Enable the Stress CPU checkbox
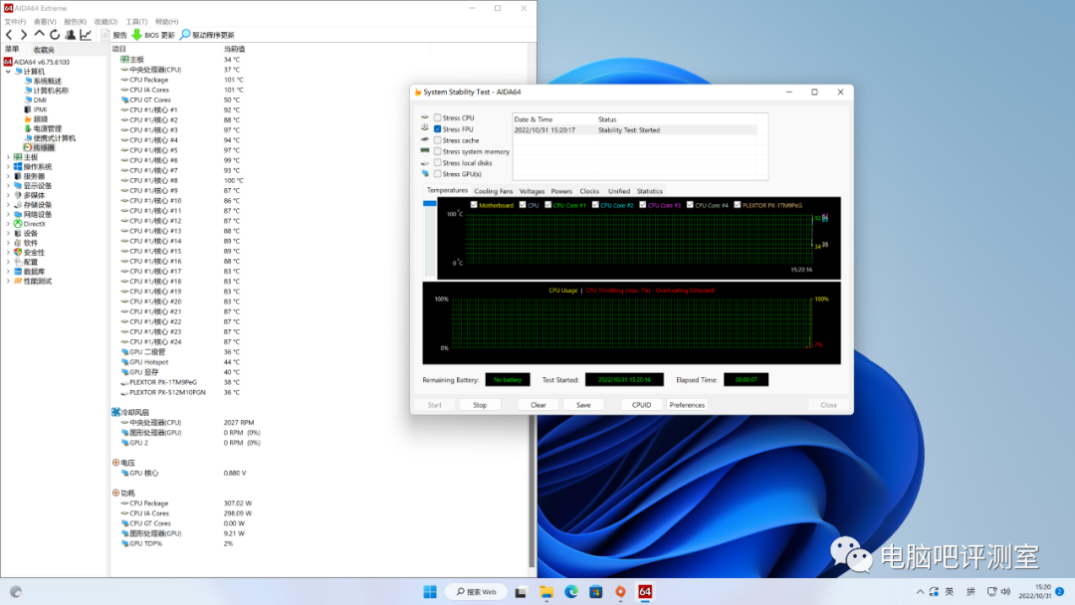This screenshot has width=1075, height=605. pos(437,117)
